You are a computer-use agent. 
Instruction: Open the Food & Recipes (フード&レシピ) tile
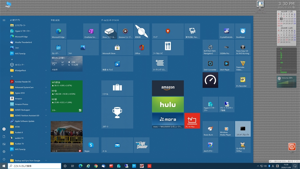(x=168, y=48)
